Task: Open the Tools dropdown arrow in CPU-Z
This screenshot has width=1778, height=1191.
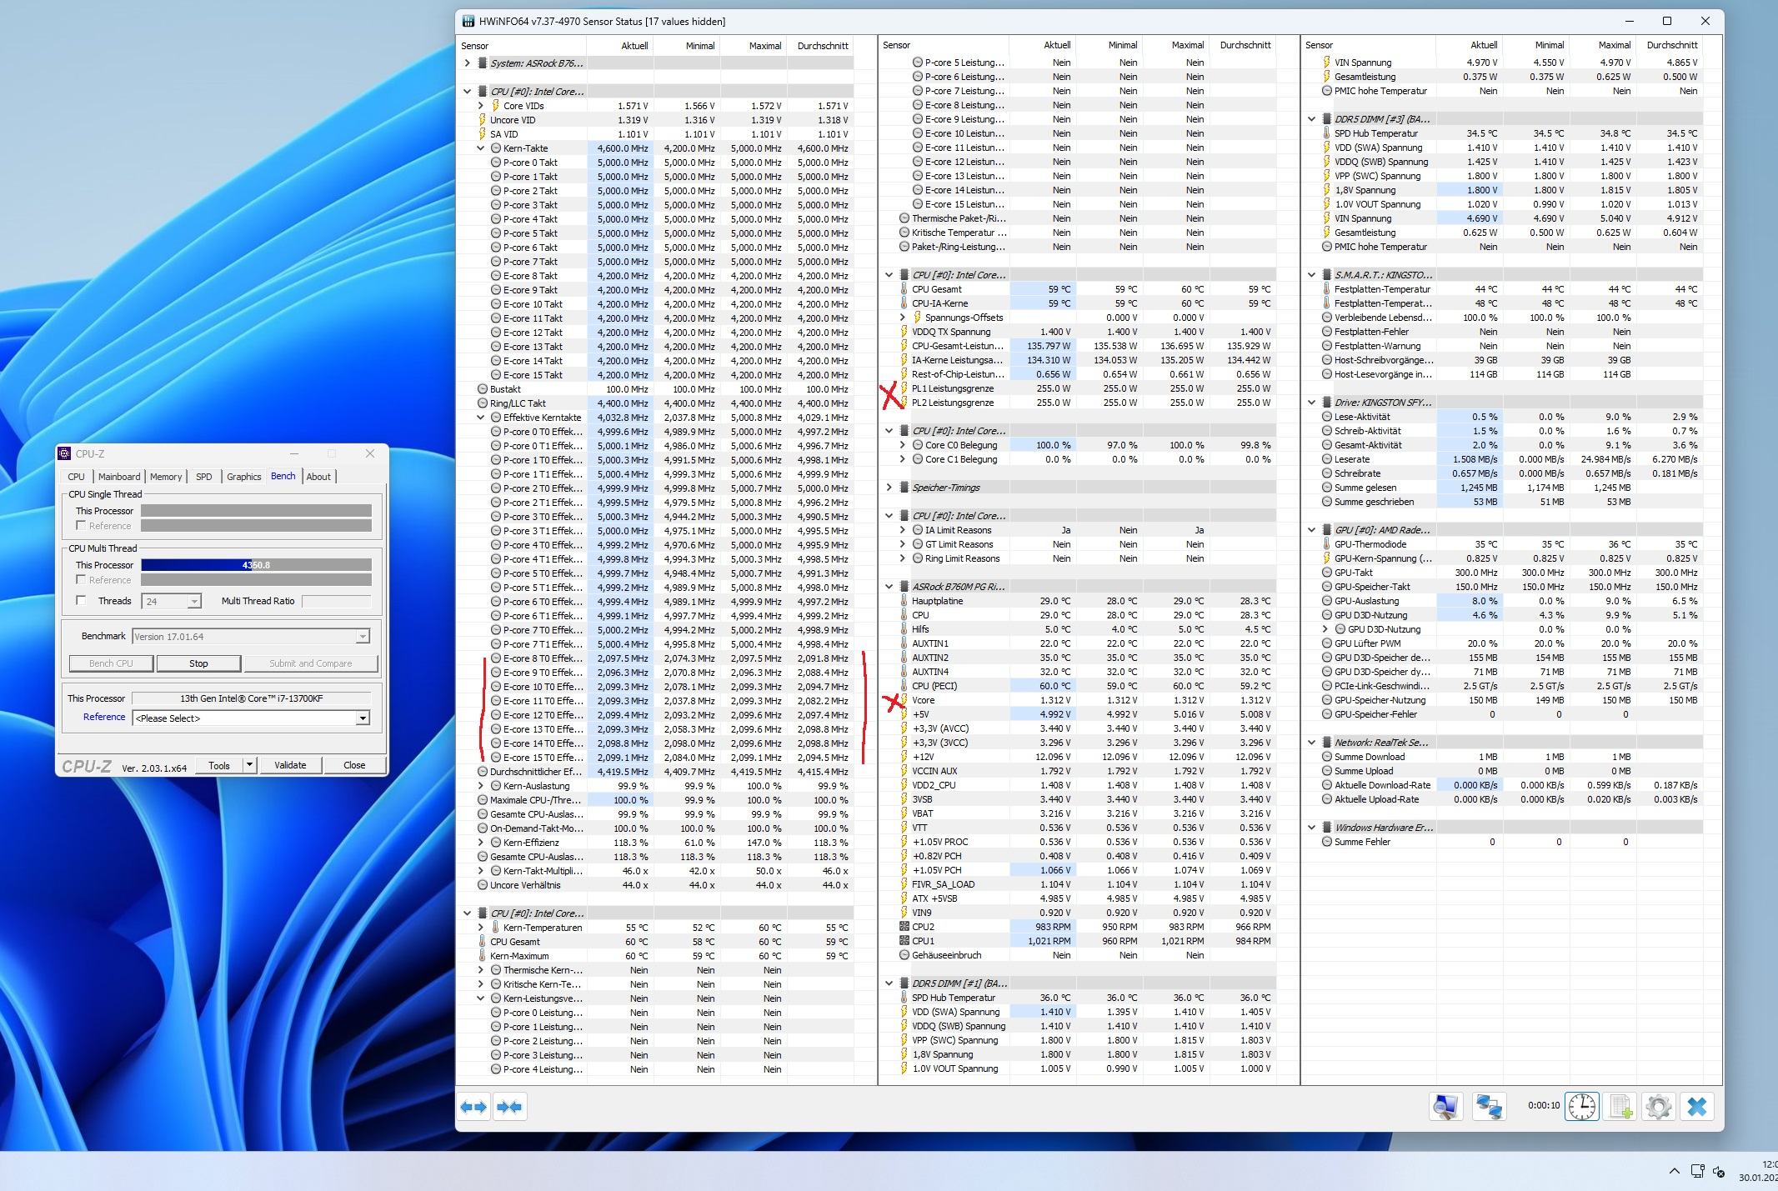Action: (249, 765)
